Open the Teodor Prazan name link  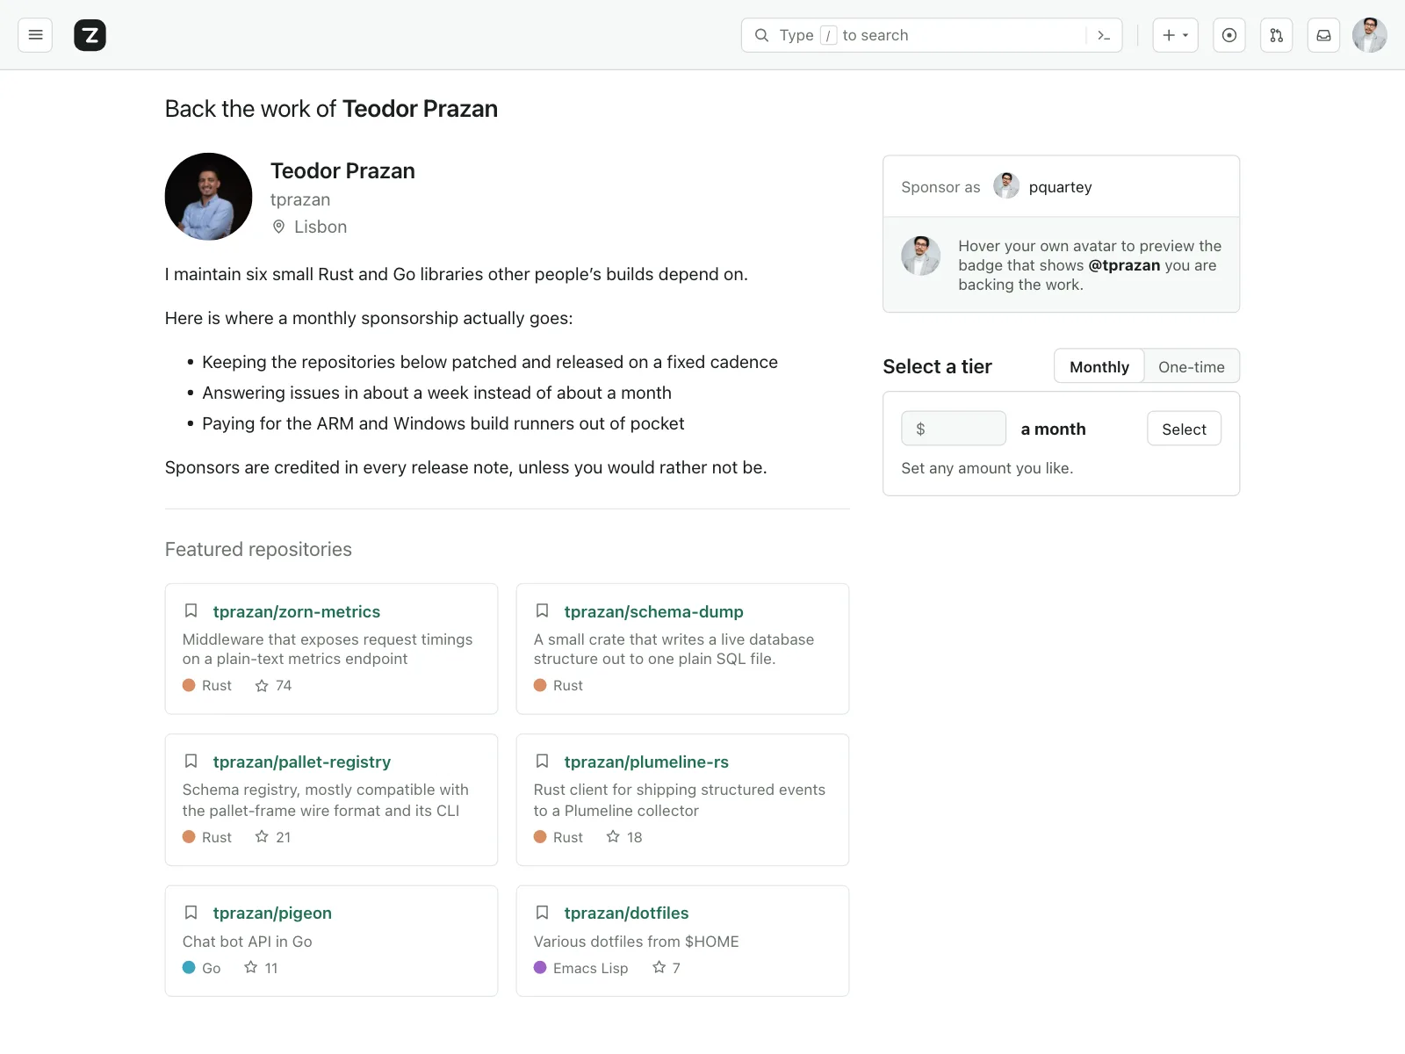(x=342, y=170)
